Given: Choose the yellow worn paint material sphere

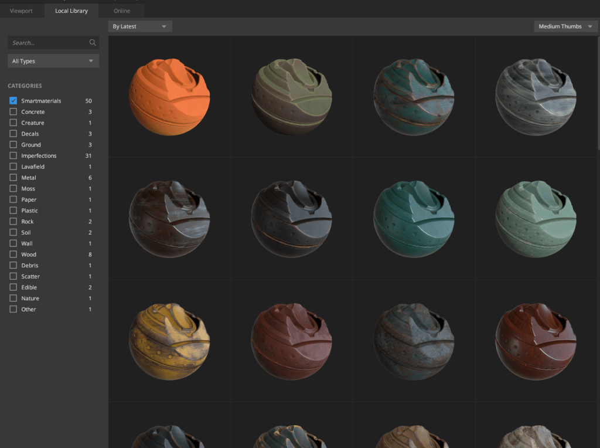Looking at the screenshot, I should click(169, 341).
